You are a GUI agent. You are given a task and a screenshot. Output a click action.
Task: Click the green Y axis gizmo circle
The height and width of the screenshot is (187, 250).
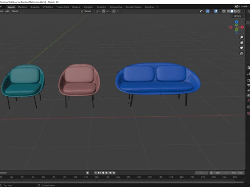coord(236,30)
